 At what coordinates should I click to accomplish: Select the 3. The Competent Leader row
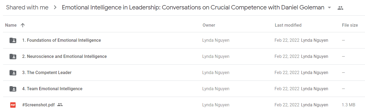coord(184,73)
